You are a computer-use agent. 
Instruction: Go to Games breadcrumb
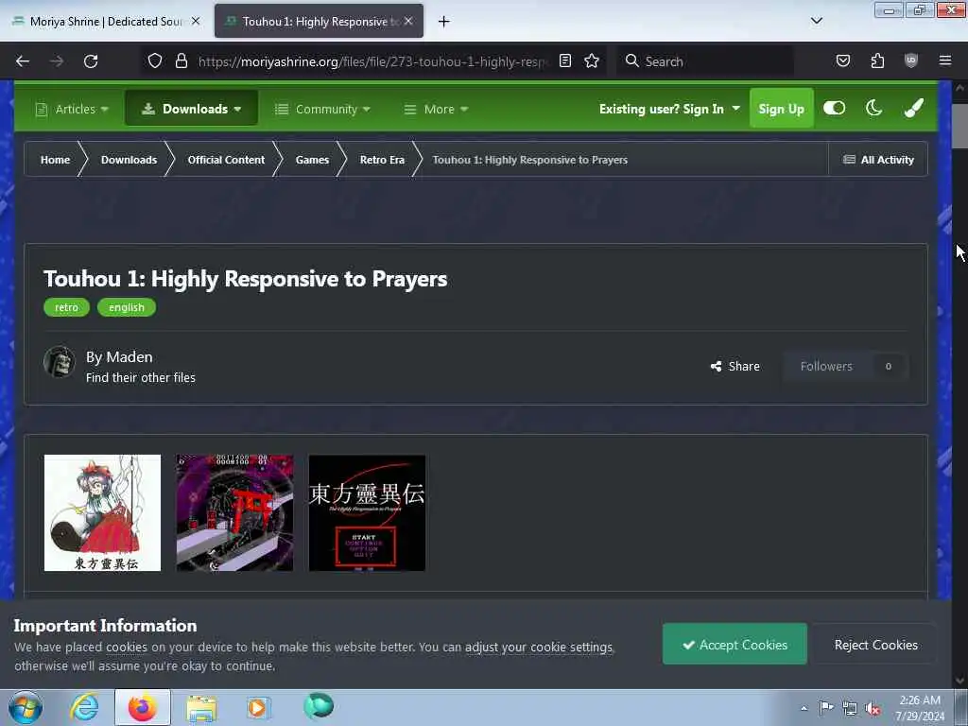(x=312, y=160)
